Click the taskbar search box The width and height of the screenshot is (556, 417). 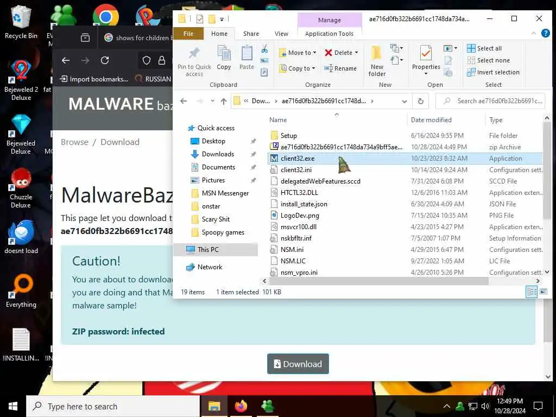tap(113, 406)
